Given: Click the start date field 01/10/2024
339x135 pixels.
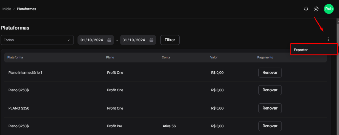Looking at the screenshot, I should [92, 40].
